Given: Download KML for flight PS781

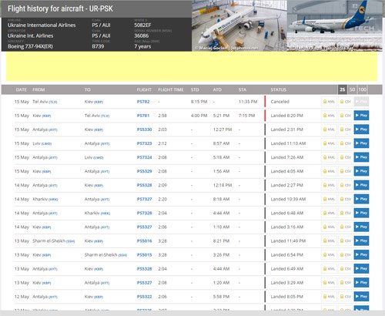Looking at the screenshot, I should 329,116.
